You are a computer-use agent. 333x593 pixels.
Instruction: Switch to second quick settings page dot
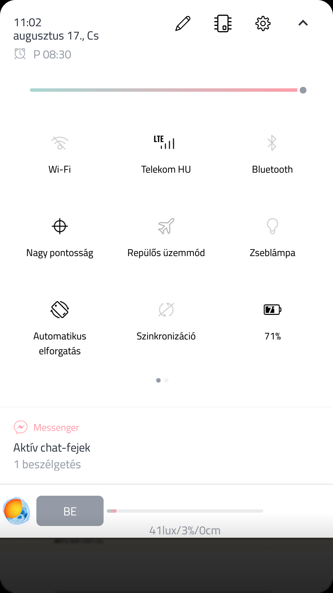point(166,381)
